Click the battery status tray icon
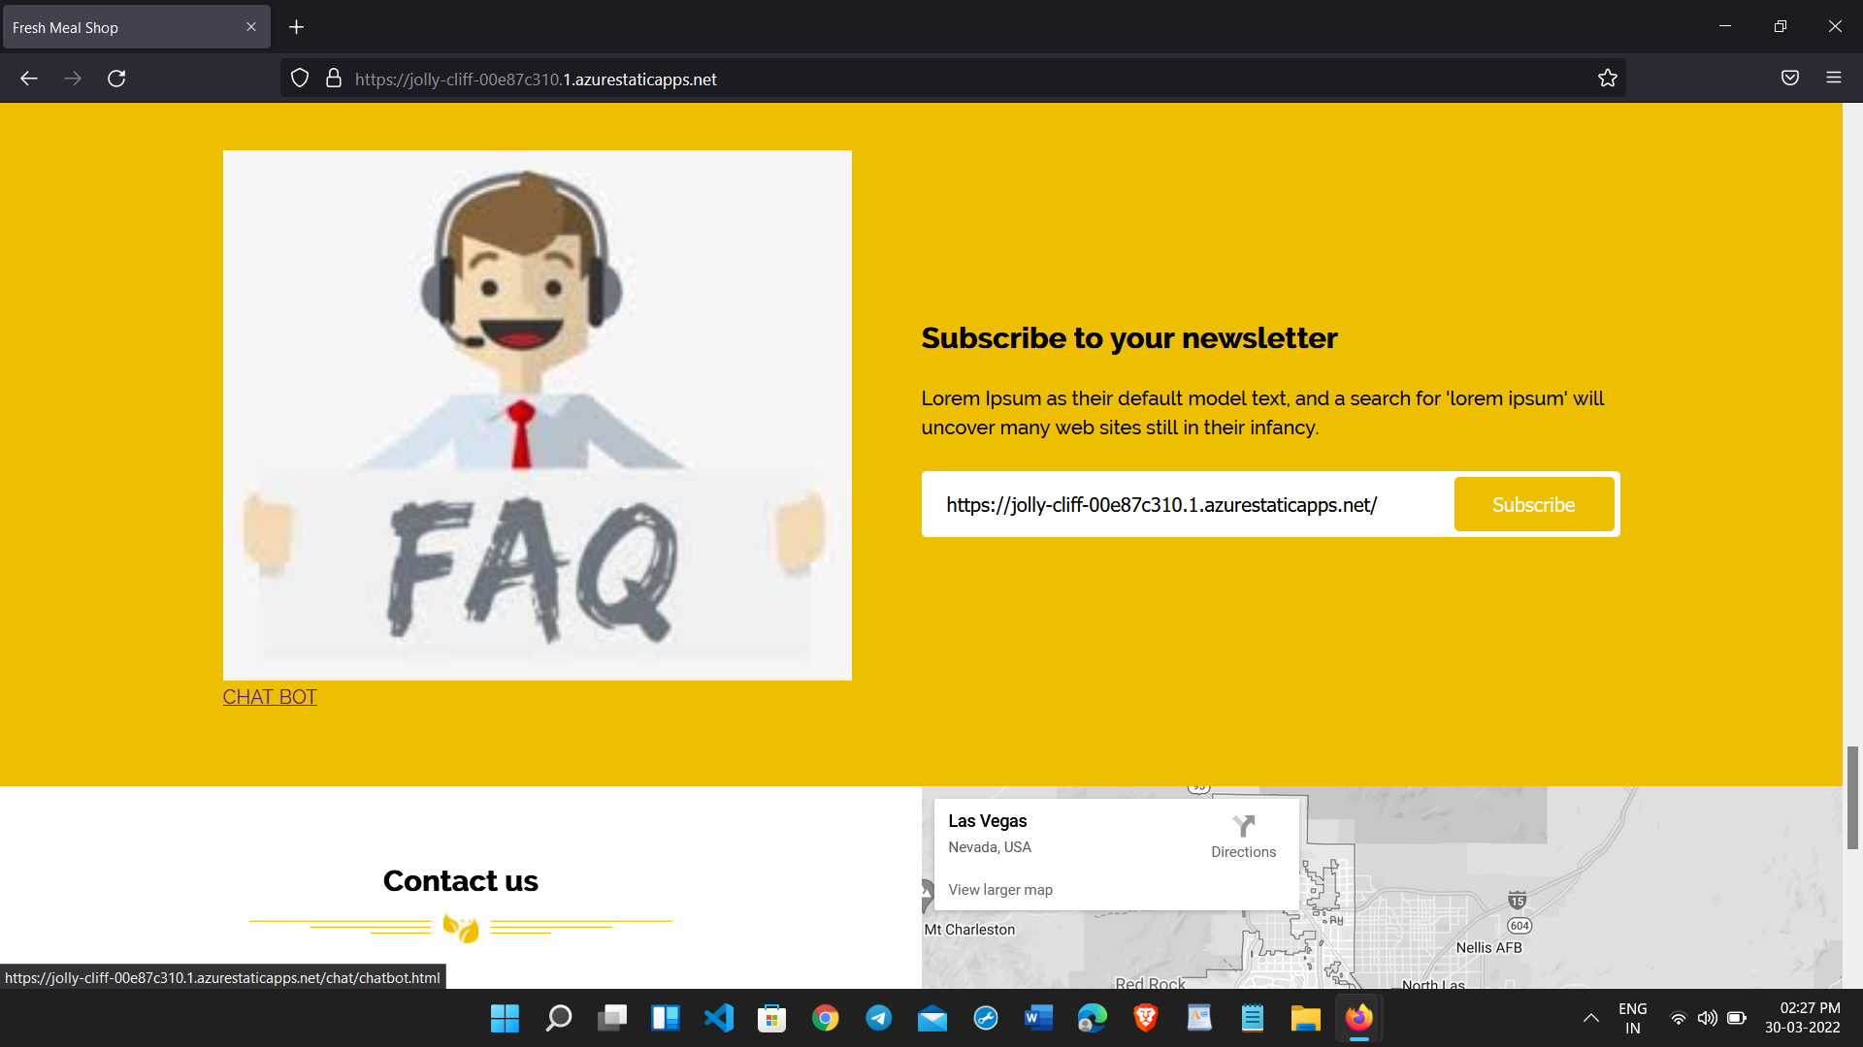The width and height of the screenshot is (1863, 1047). (x=1737, y=1018)
